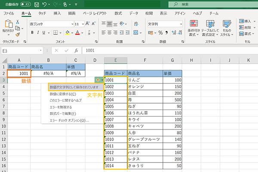Open the 挿入 ribbon tab
258x172 pixels.
click(x=57, y=13)
